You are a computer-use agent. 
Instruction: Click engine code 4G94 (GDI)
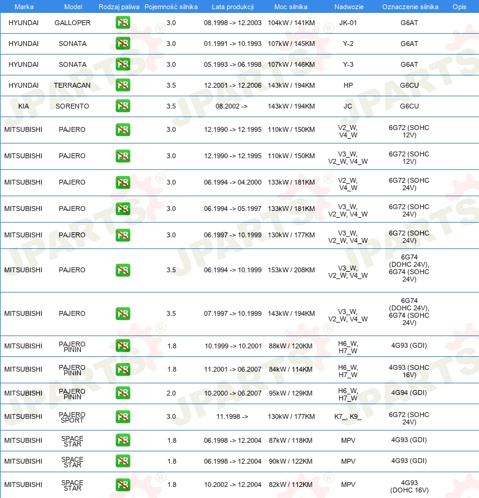tap(409, 393)
